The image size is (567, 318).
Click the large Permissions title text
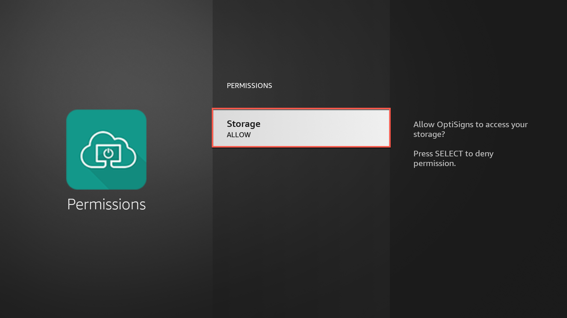click(x=106, y=204)
